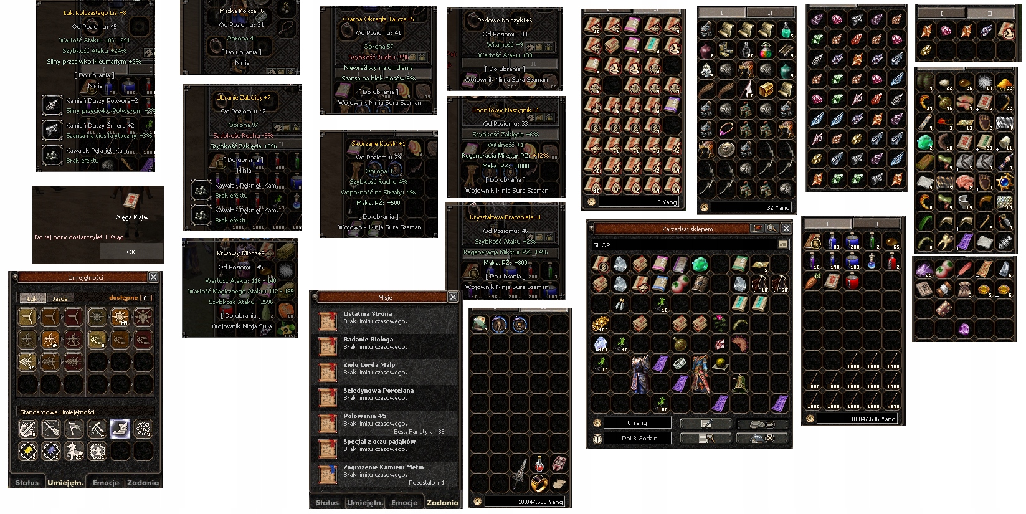Open shop search via magnifier in title bar
Viewport: 1026px width, 514px height.
[772, 229]
